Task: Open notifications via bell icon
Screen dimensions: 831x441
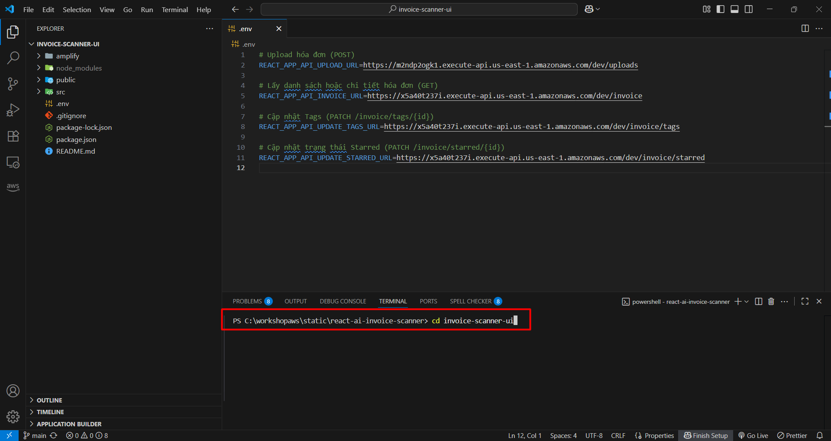Action: pos(820,435)
